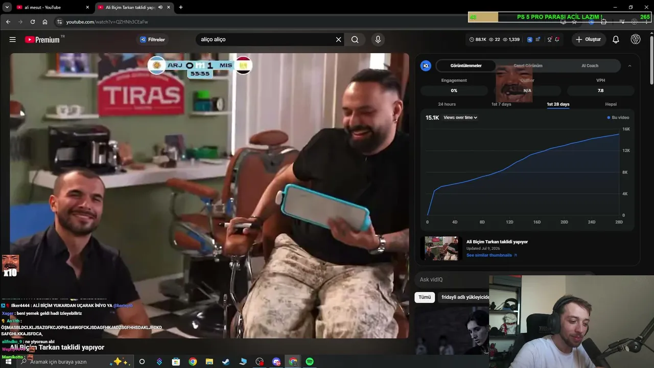Toggle the Bu video chart legend
The height and width of the screenshot is (368, 654).
[x=618, y=118]
